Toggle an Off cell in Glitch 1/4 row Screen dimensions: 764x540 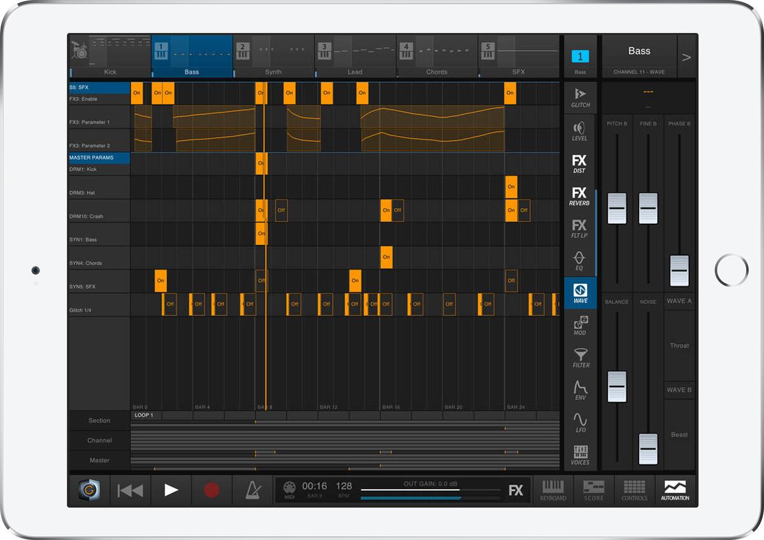pyautogui.click(x=169, y=304)
